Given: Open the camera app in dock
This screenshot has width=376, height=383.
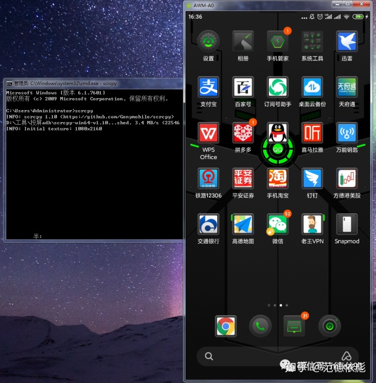Looking at the screenshot, I should coord(330,326).
